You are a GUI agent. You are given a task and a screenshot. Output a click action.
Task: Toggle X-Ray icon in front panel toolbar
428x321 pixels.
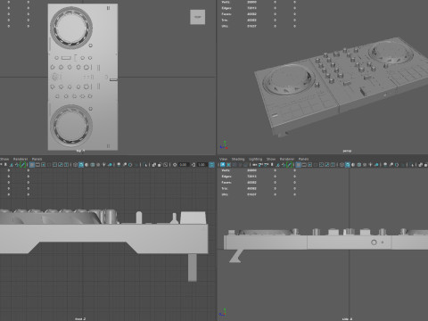154,165
